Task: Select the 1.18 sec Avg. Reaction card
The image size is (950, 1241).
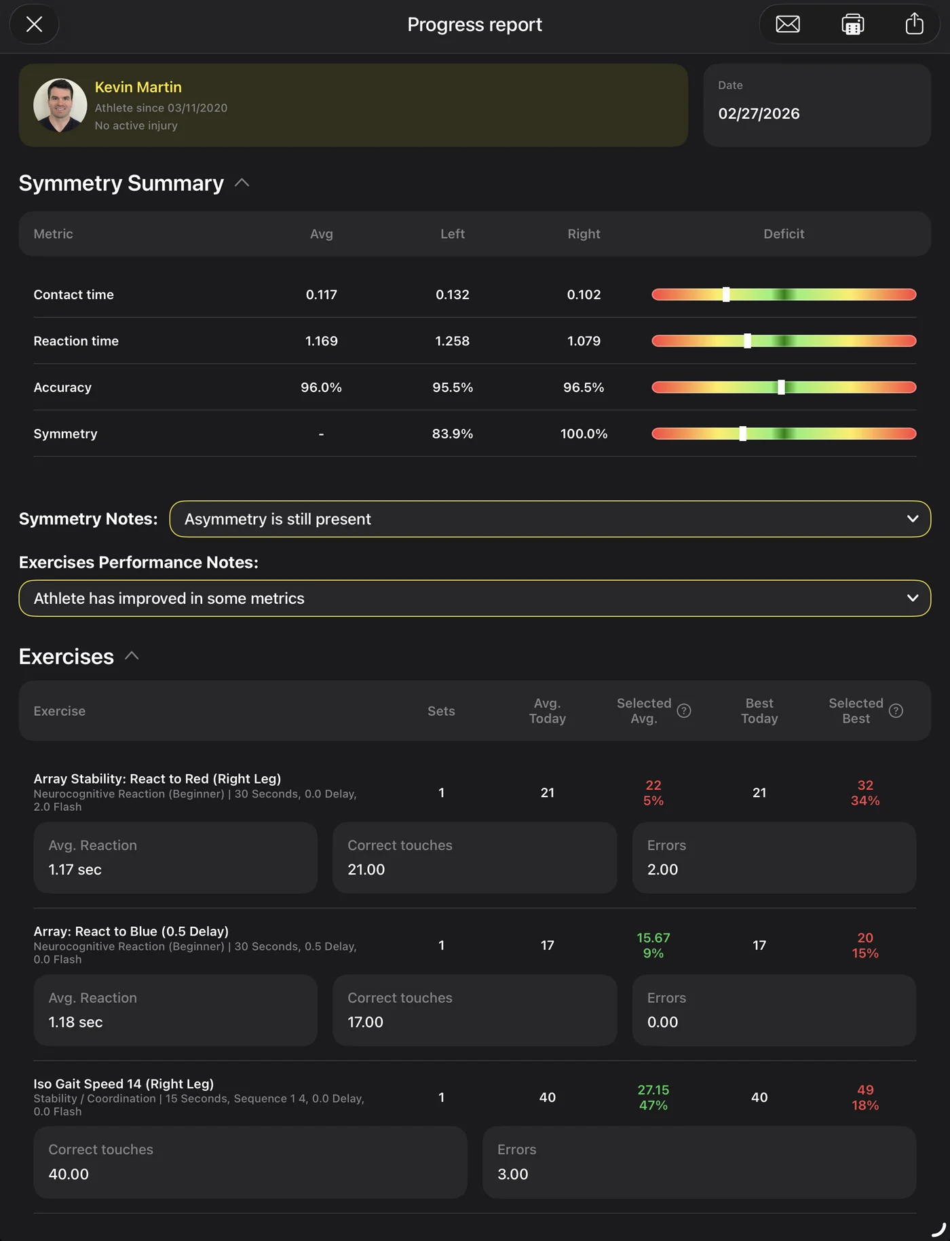Action: (x=176, y=1010)
